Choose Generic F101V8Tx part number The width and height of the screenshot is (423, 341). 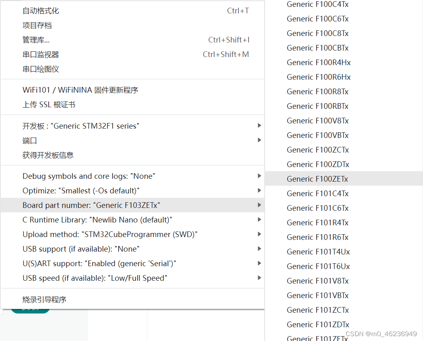(344, 281)
